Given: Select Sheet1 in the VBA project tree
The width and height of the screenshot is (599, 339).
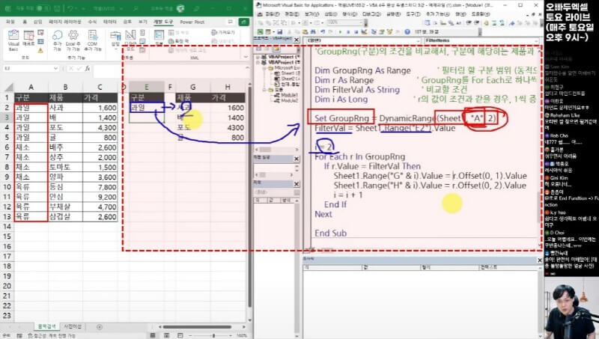Looking at the screenshot, I should 286,73.
